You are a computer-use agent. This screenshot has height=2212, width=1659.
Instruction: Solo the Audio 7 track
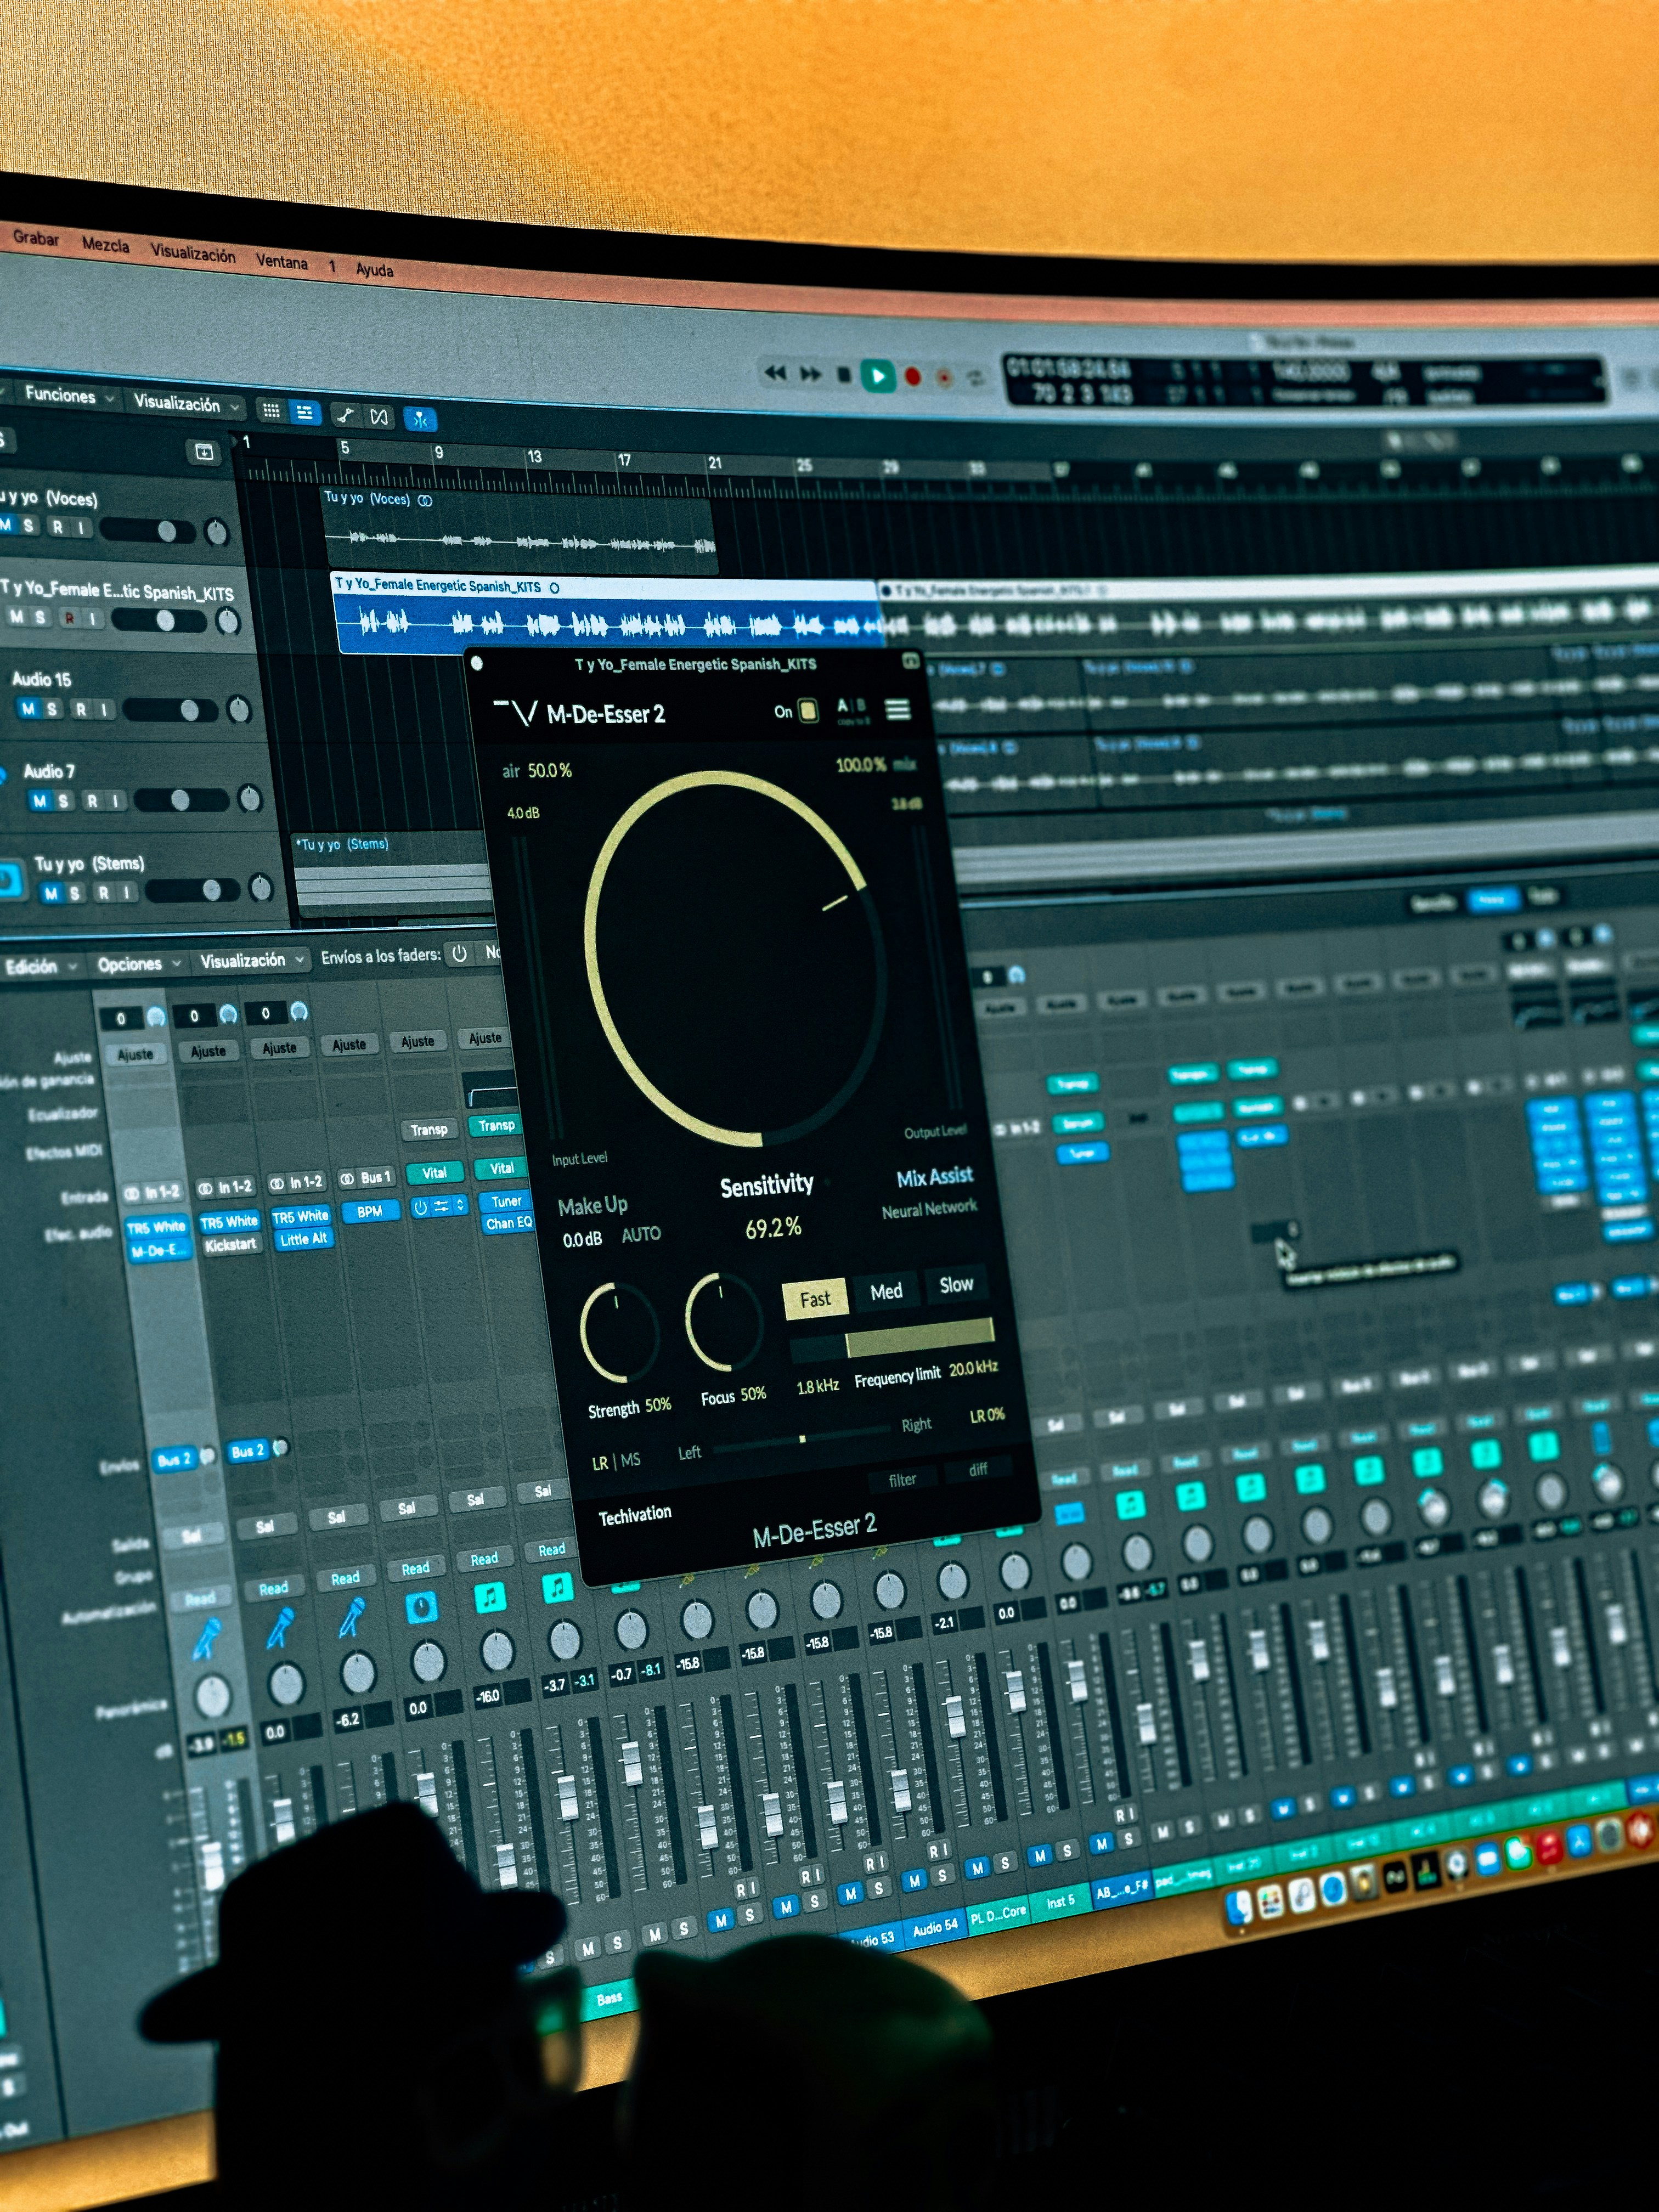63,800
